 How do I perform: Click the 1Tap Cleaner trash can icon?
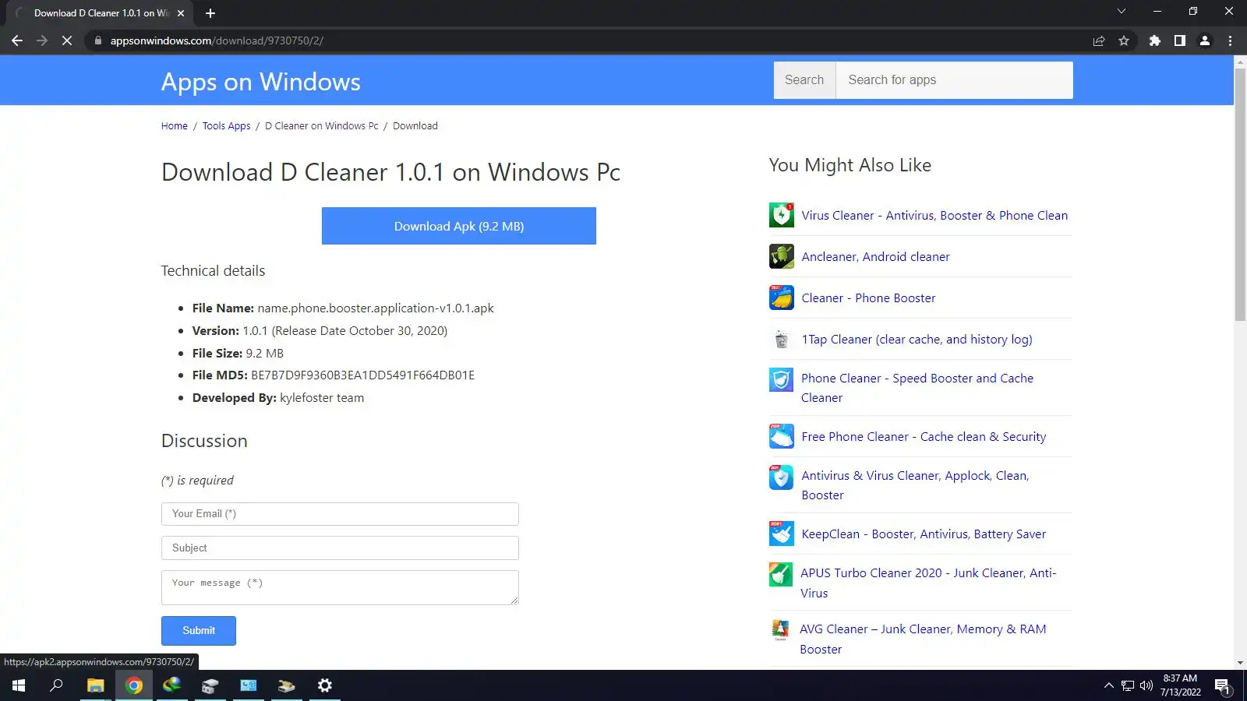tap(781, 339)
